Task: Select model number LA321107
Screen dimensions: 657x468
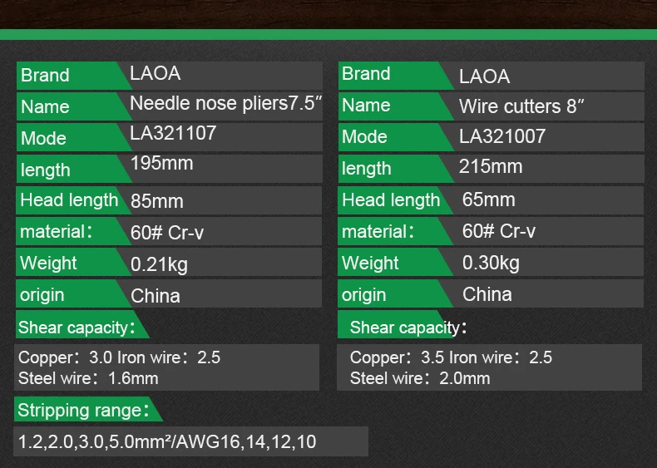Action: pos(173,133)
